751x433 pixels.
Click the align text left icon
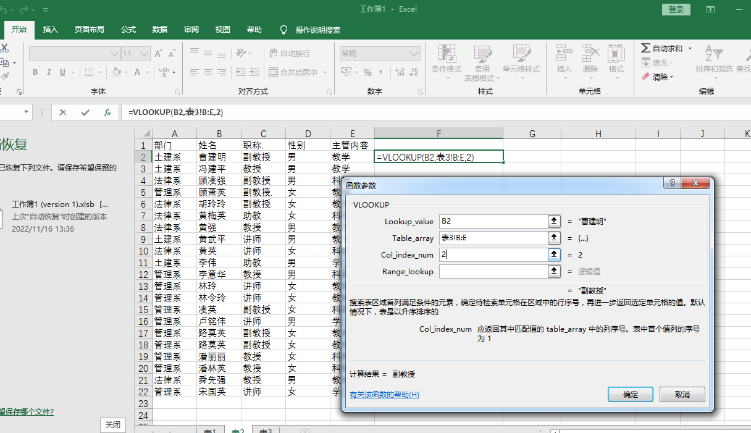pyautogui.click(x=195, y=72)
